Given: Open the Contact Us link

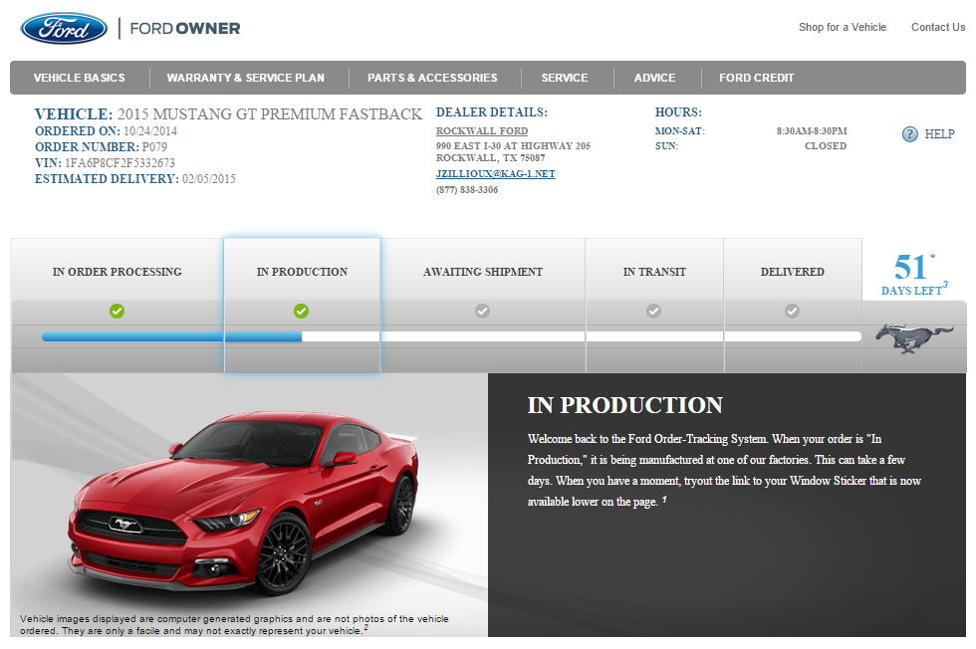Looking at the screenshot, I should point(937,27).
